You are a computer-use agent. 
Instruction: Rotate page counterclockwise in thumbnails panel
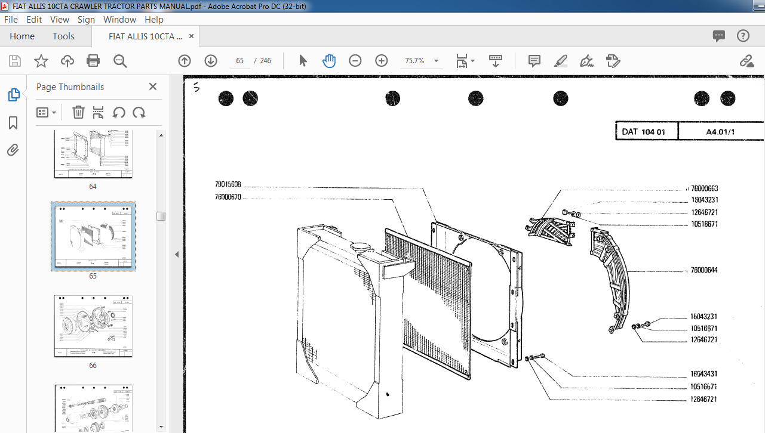pyautogui.click(x=119, y=112)
